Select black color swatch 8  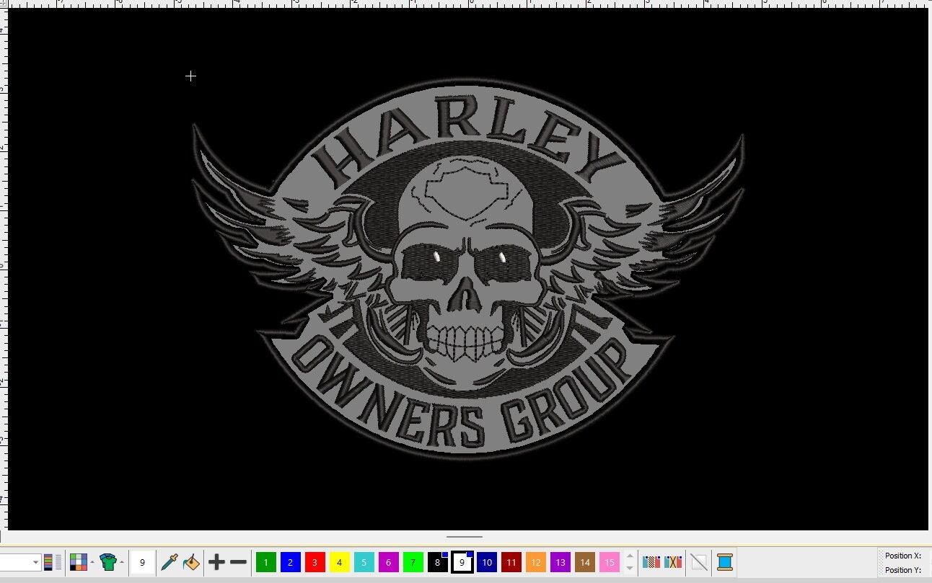(x=438, y=562)
